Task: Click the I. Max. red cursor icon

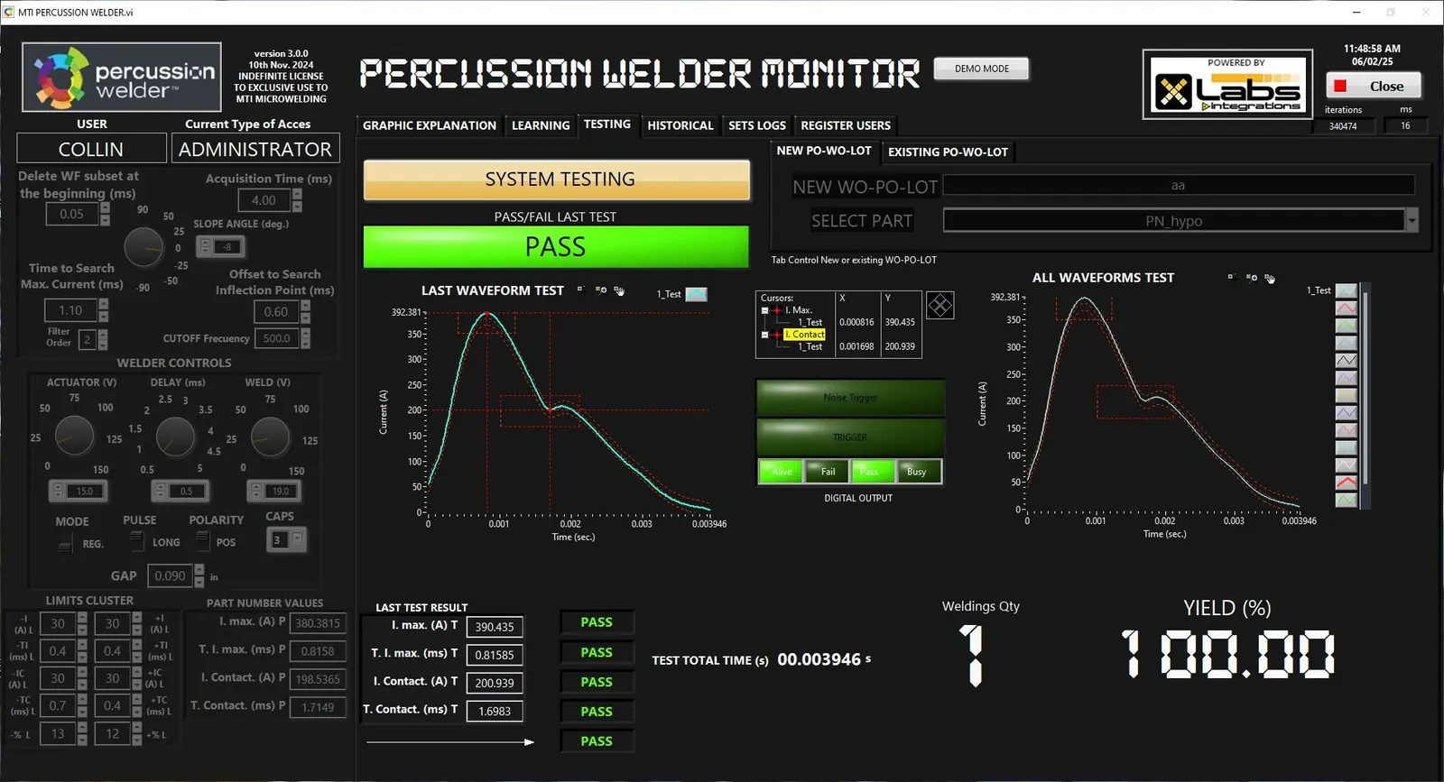Action: click(776, 310)
